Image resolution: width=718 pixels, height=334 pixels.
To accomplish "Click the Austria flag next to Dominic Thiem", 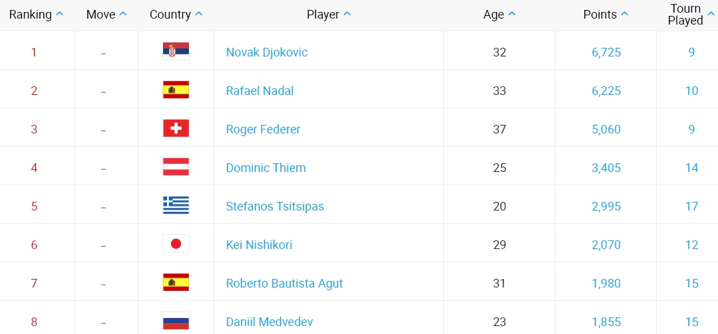I will click(176, 167).
